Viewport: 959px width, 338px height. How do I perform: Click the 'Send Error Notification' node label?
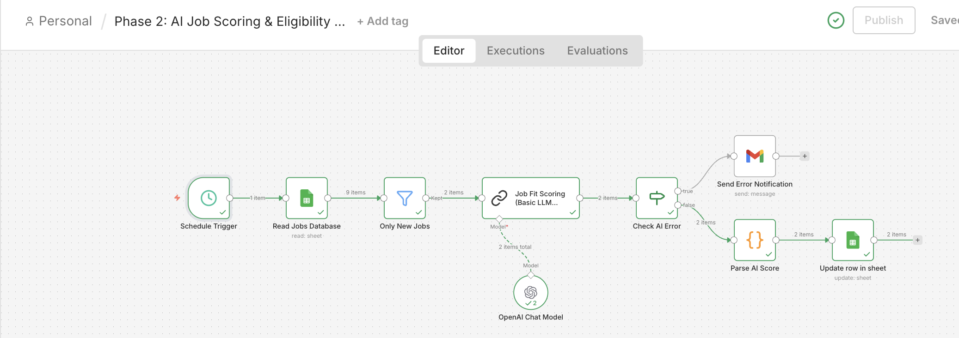(x=755, y=184)
